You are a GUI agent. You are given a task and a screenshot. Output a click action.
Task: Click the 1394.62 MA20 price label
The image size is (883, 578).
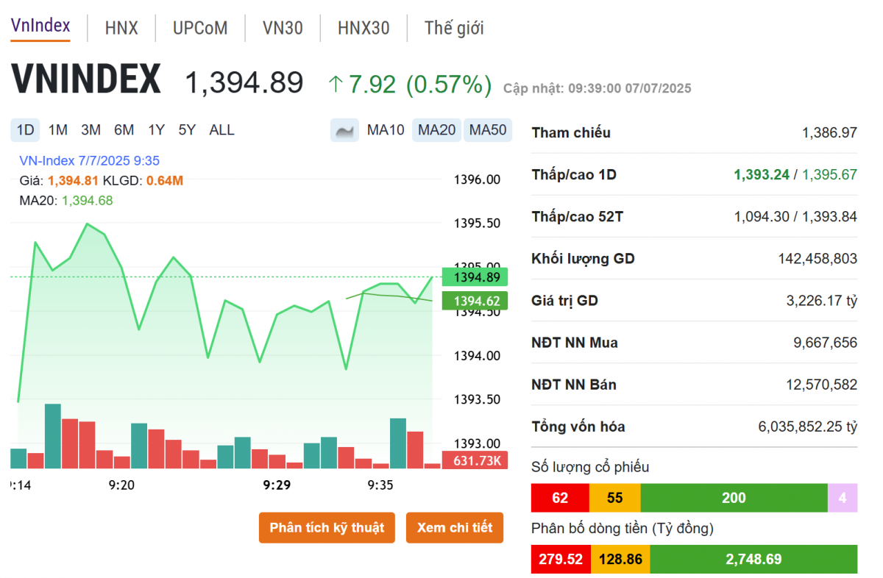pyautogui.click(x=475, y=301)
